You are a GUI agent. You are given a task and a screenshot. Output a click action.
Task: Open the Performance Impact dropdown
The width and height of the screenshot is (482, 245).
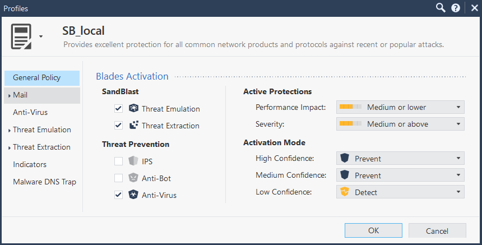pos(400,107)
